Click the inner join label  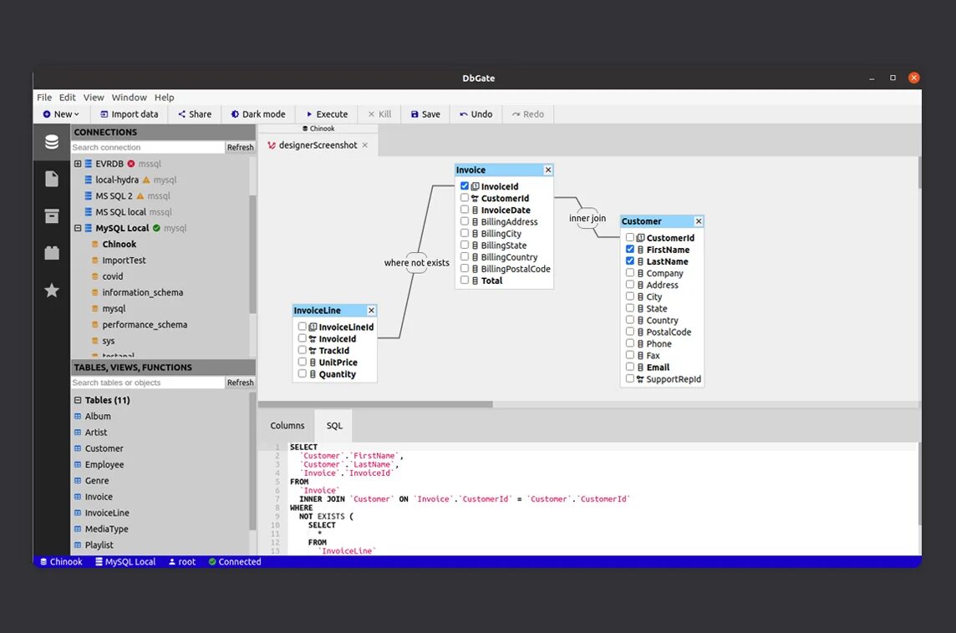pos(587,218)
